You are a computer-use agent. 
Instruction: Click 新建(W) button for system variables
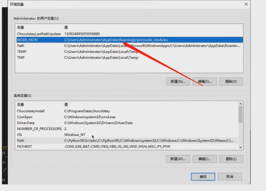tap(178, 159)
